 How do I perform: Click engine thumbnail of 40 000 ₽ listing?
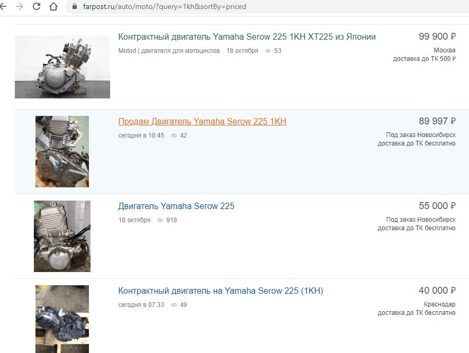pyautogui.click(x=62, y=319)
